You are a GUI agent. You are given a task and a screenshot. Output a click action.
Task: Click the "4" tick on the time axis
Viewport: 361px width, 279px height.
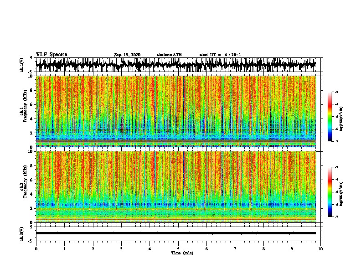150,249
